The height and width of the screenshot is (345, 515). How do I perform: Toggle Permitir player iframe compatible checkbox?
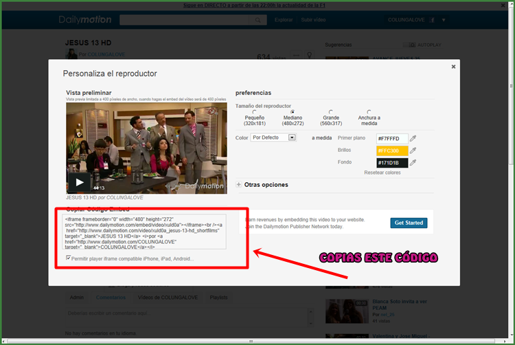click(67, 258)
